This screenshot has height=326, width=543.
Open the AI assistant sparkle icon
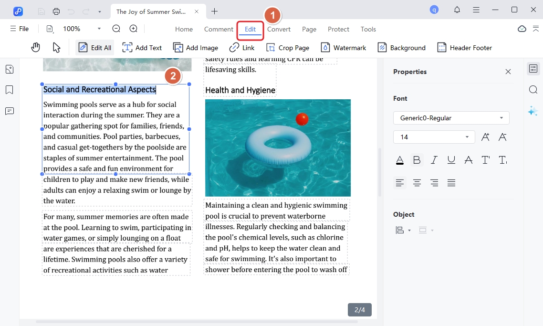pyautogui.click(x=533, y=111)
